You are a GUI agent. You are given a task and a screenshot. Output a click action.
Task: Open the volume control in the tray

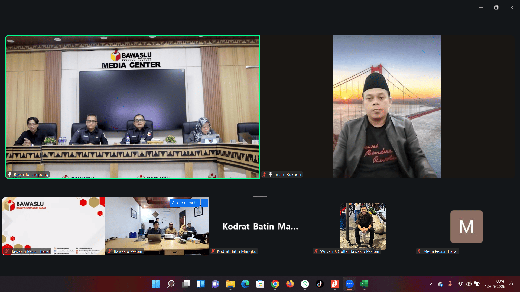pos(469,284)
